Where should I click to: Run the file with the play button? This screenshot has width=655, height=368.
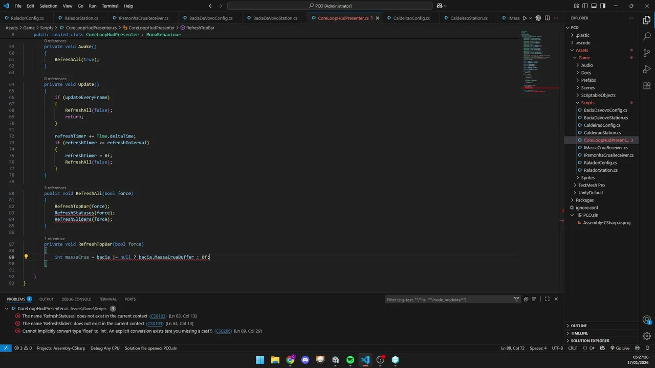pyautogui.click(x=525, y=18)
